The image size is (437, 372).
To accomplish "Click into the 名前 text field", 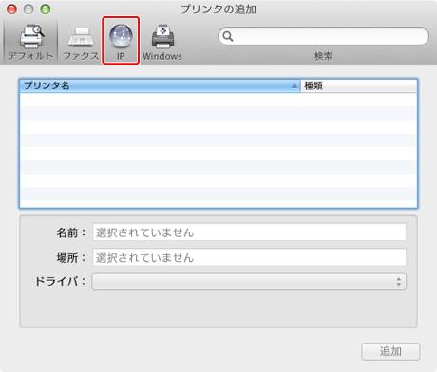I will click(x=249, y=232).
